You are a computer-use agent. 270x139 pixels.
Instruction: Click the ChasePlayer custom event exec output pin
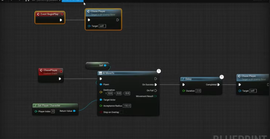pos(60,79)
